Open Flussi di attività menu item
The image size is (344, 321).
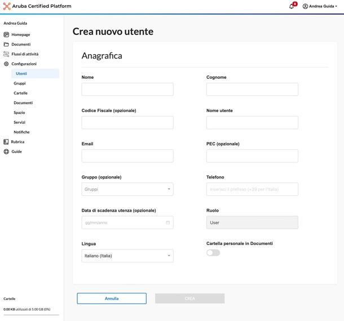(x=25, y=54)
